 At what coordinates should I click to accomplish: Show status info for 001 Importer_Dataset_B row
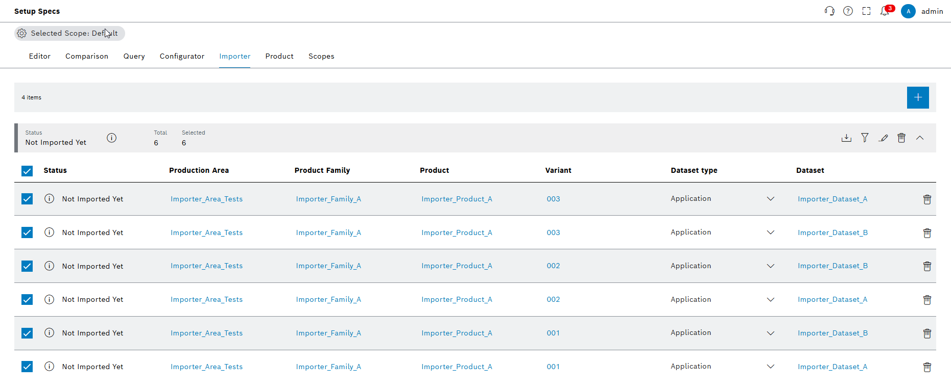(50, 333)
